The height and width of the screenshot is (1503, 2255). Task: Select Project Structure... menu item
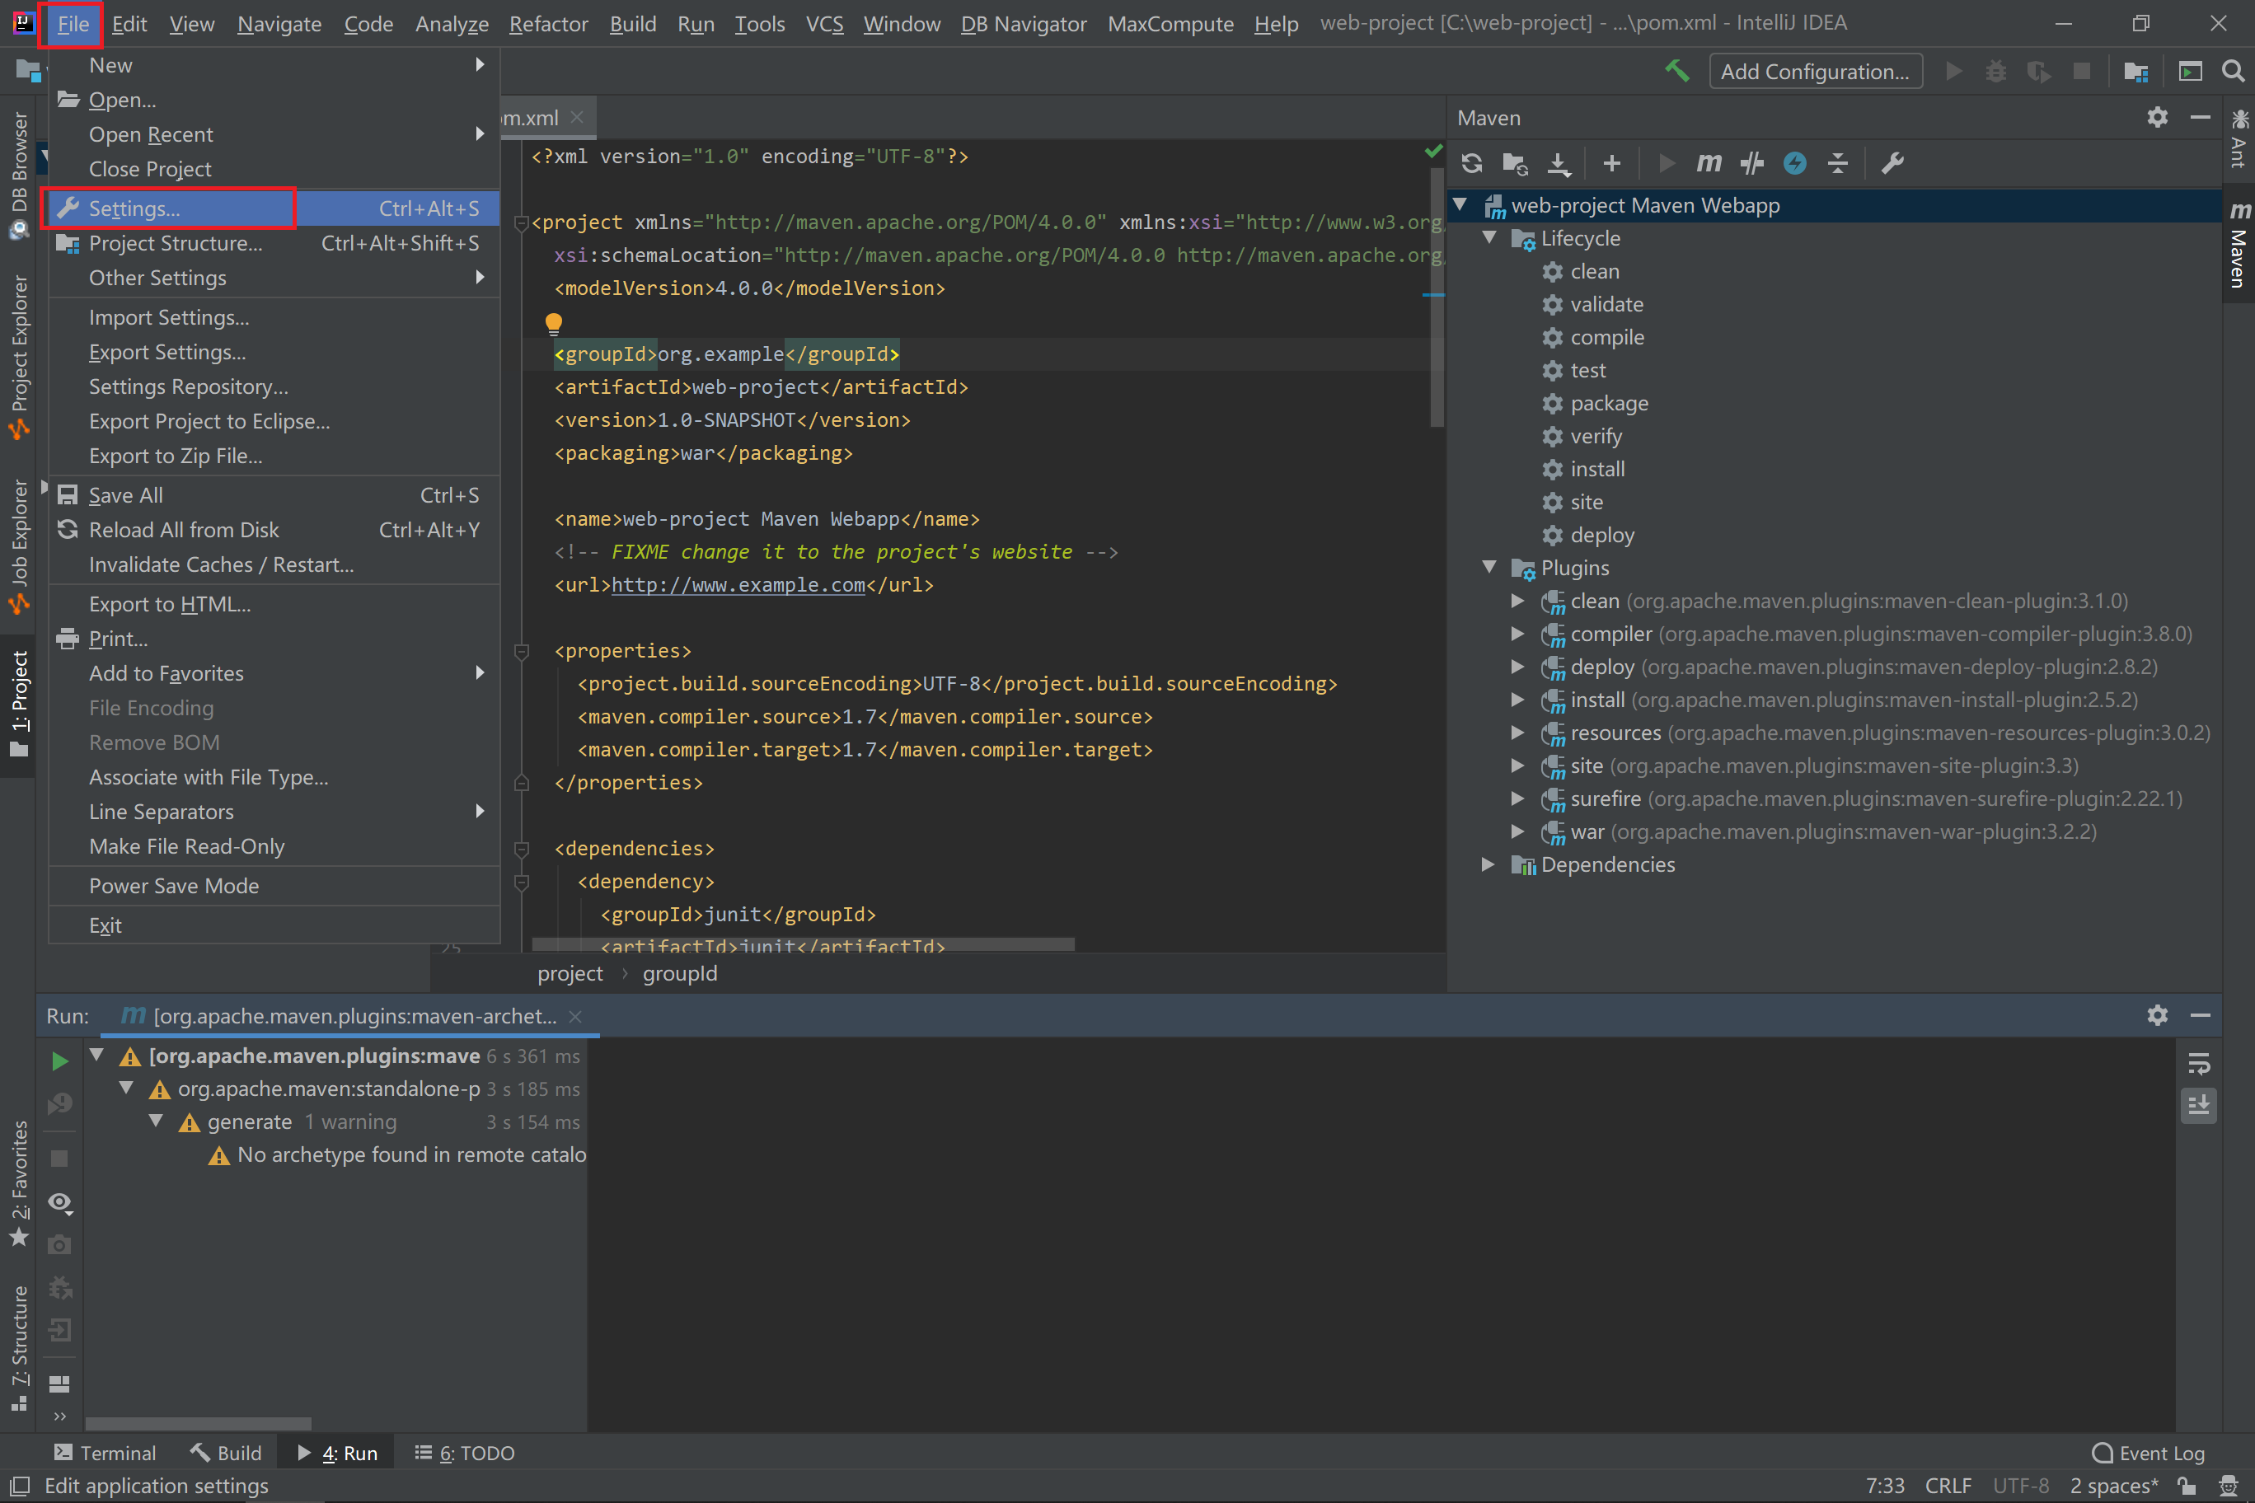click(x=176, y=243)
